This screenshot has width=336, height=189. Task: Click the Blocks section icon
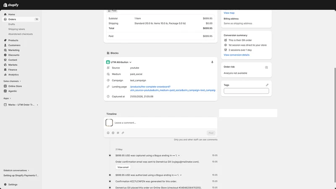108,53
